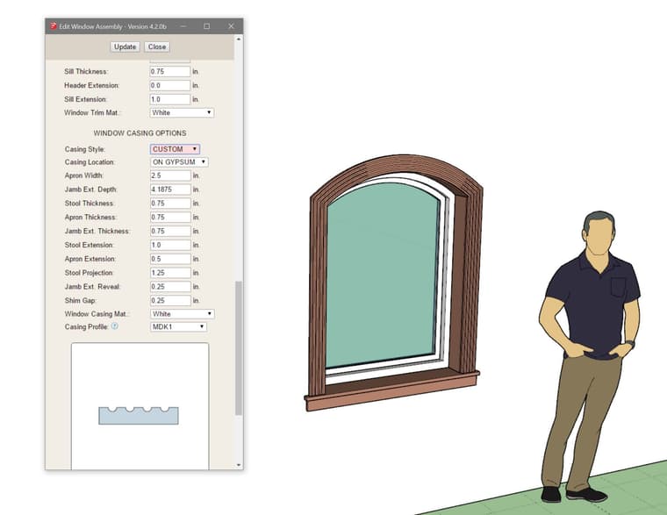The image size is (667, 515).
Task: Maximize the Edit Window Assembly dialog
Action: pyautogui.click(x=207, y=26)
